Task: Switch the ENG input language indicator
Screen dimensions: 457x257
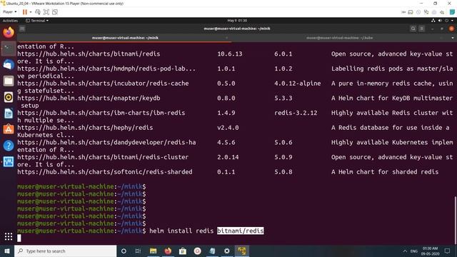Action: pyautogui.click(x=414, y=251)
